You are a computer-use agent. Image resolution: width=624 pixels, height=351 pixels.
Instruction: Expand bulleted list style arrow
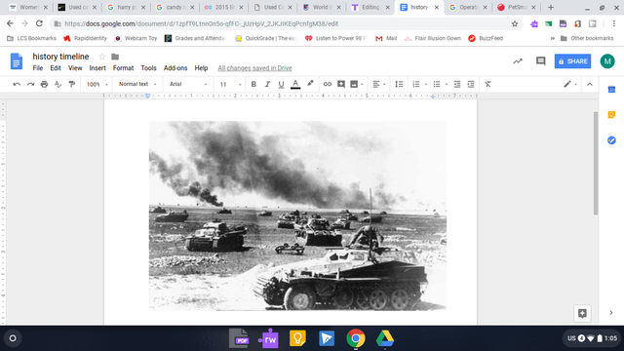pyautogui.click(x=447, y=85)
